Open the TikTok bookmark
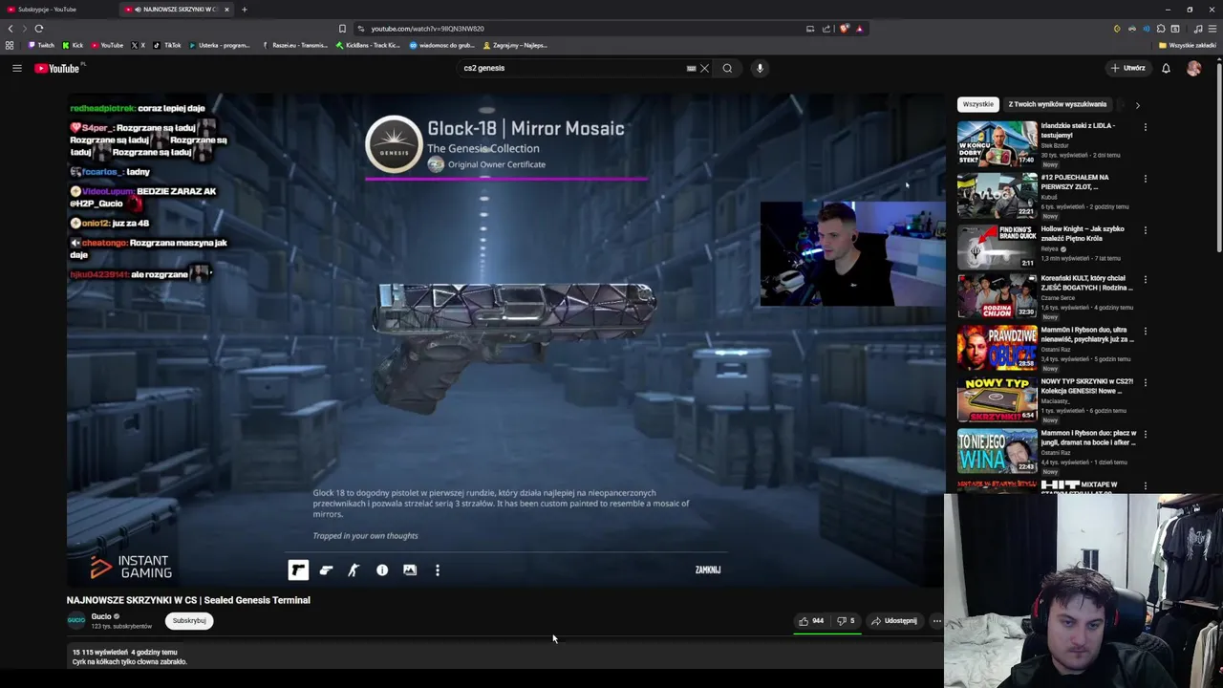 pos(167,45)
